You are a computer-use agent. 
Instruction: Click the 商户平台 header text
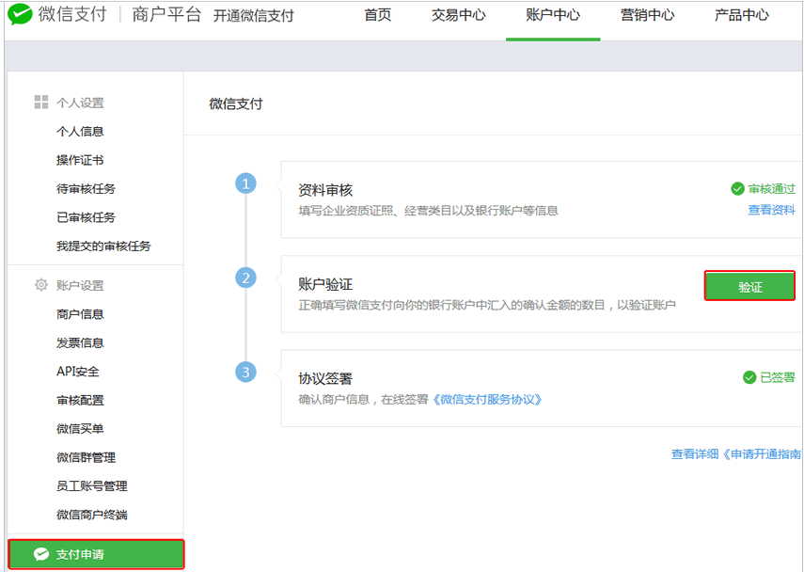166,14
